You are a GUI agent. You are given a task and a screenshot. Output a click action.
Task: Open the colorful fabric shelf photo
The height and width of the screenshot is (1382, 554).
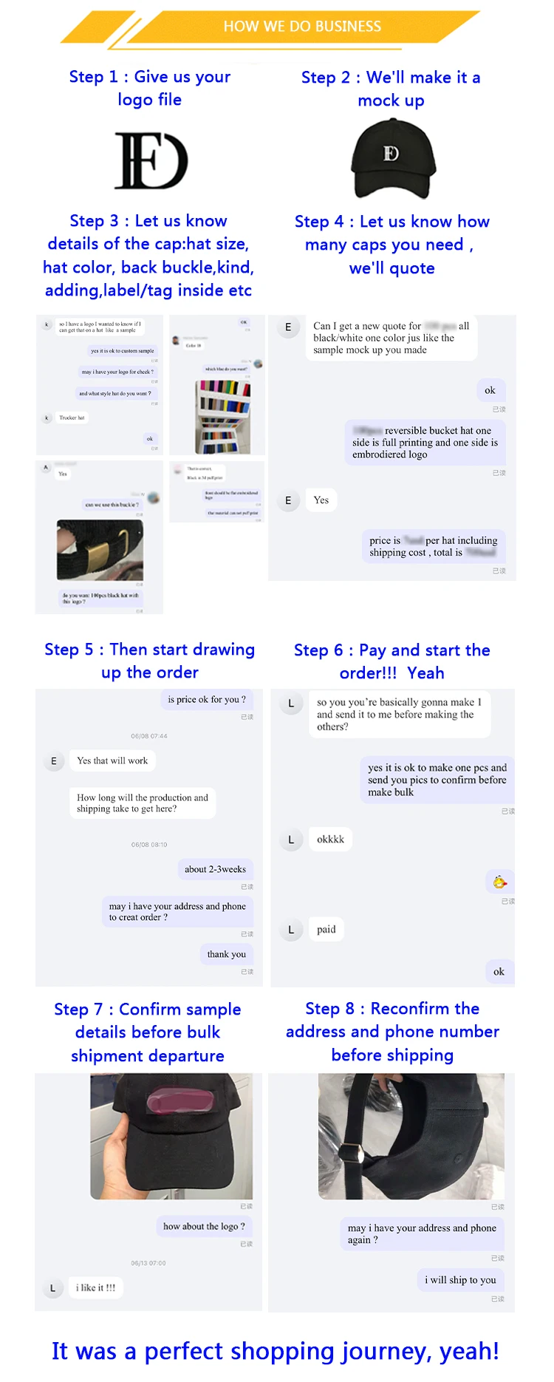point(222,416)
